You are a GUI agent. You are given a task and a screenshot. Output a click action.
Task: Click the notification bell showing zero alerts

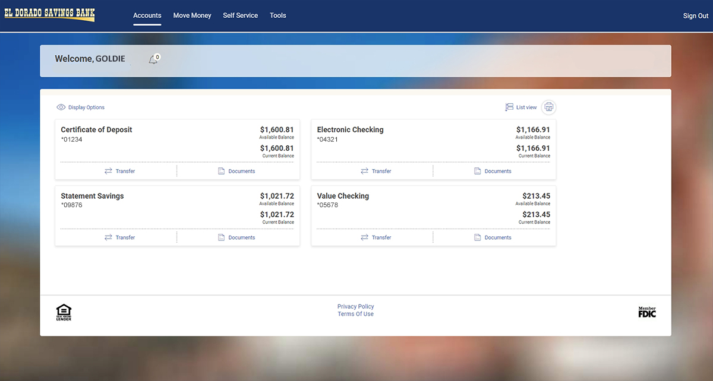(152, 58)
